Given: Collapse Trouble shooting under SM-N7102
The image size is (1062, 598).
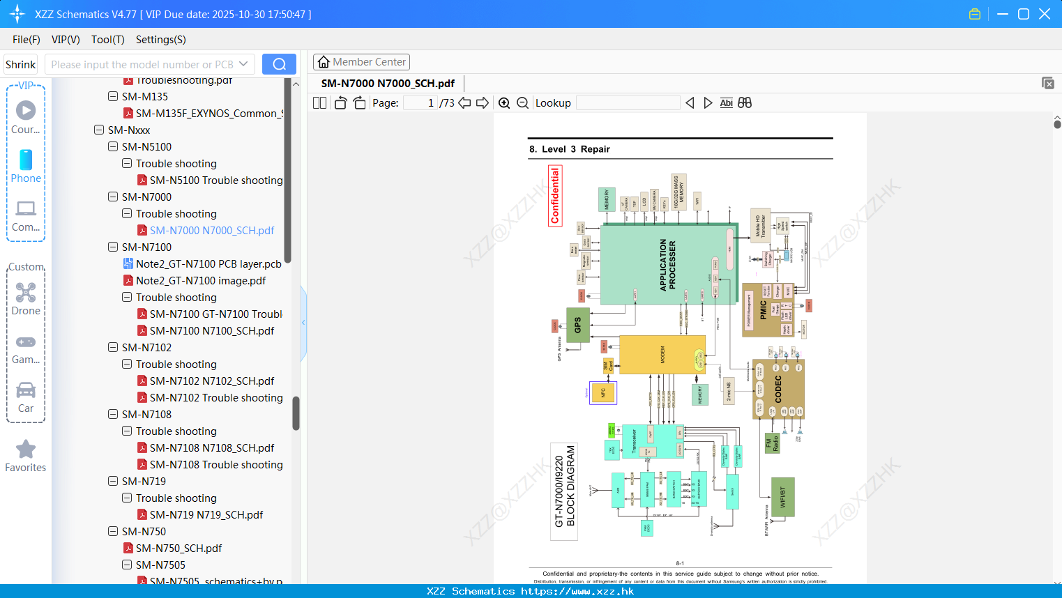Looking at the screenshot, I should (127, 364).
